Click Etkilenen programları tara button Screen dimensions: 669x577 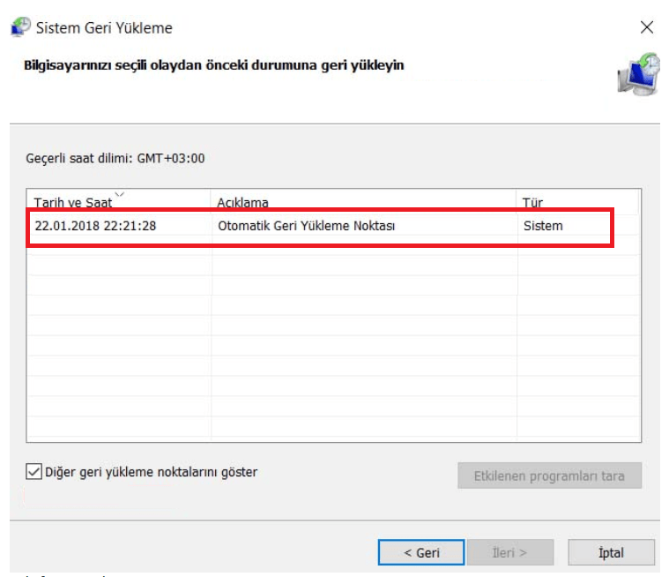click(x=549, y=476)
